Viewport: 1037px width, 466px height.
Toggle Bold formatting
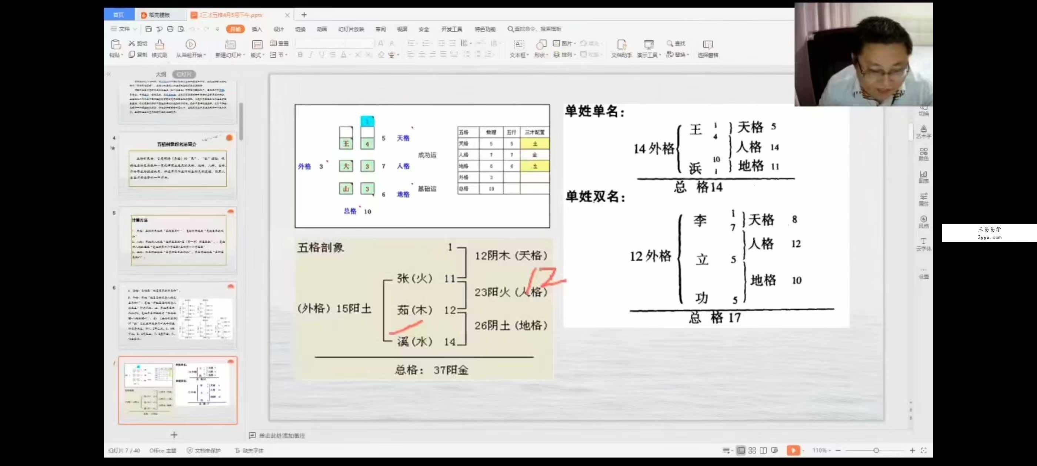click(300, 55)
